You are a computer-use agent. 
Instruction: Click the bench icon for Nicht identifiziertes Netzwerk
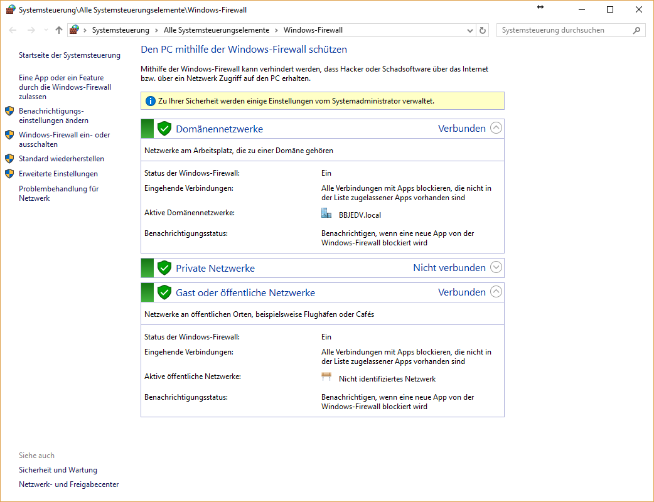pyautogui.click(x=326, y=377)
